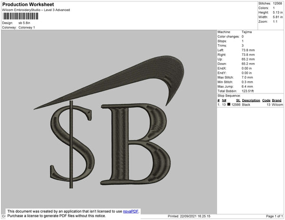
Task: Select the Left value '73.8 mm'
Action: (248, 50)
